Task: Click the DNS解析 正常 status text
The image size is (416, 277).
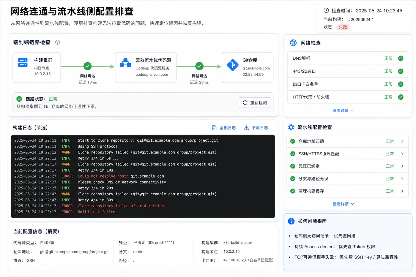Action: 388,58
